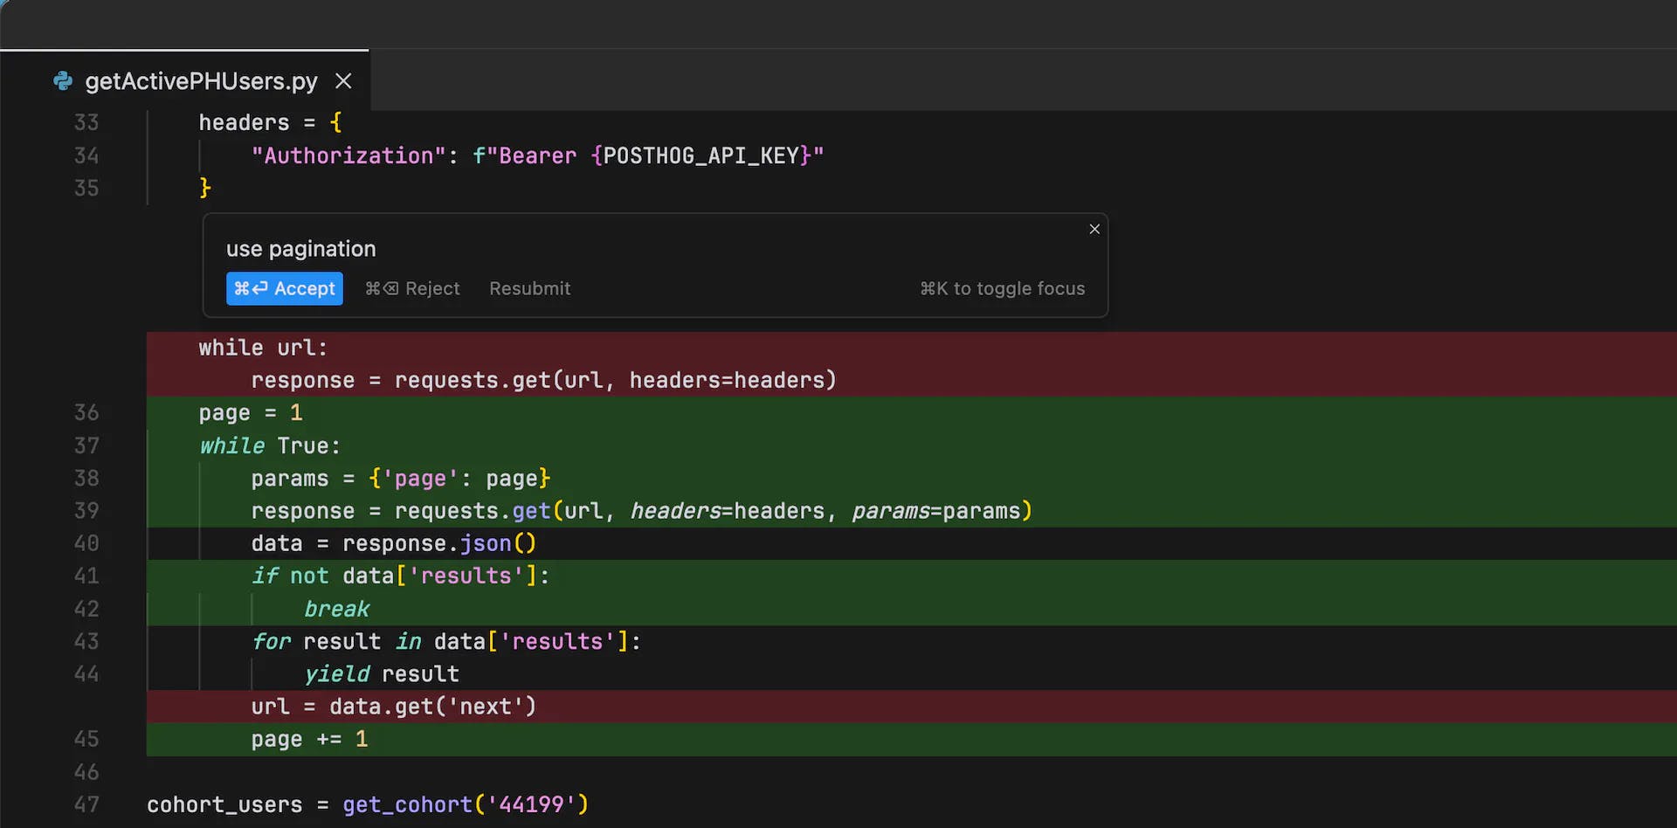
Task: Click line number 47 in the gutter
Action: [x=86, y=804]
